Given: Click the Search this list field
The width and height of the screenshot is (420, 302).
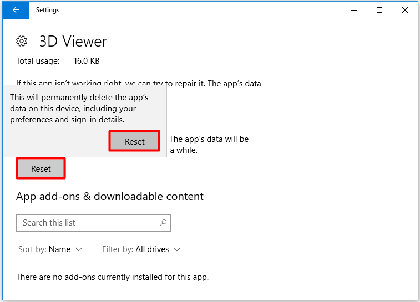Looking at the screenshot, I should 94,223.
